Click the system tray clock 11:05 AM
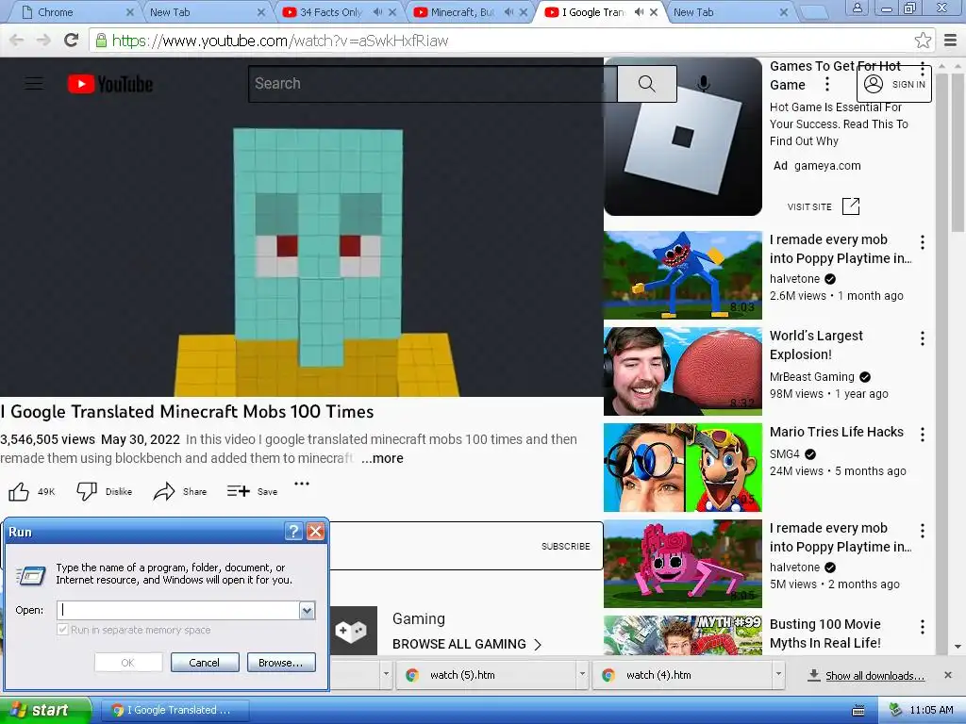 click(931, 711)
